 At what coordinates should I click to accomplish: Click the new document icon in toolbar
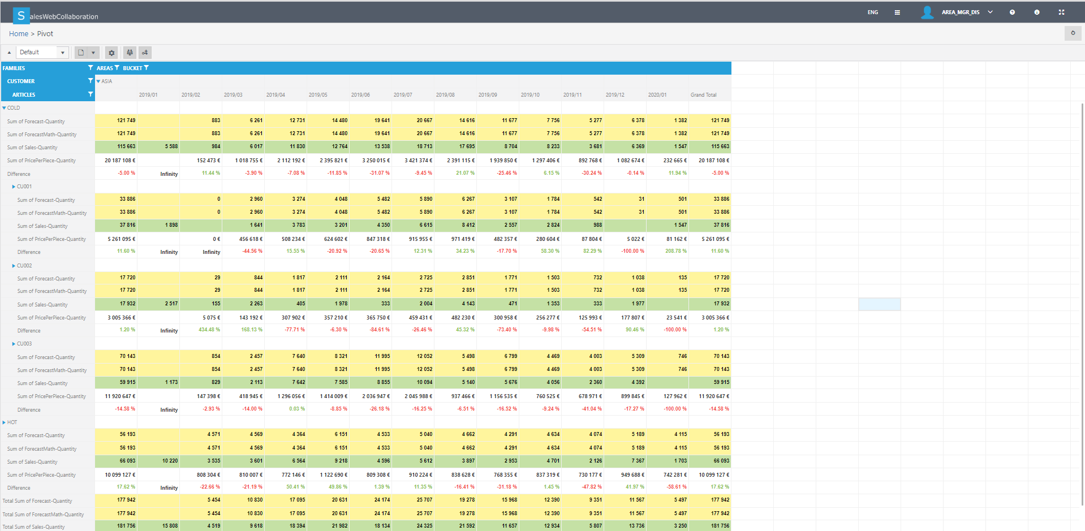(81, 52)
